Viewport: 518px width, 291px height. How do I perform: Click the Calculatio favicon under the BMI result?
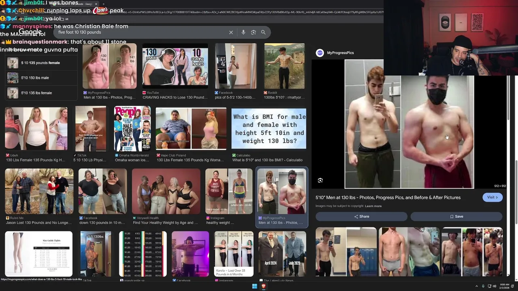tap(234, 155)
